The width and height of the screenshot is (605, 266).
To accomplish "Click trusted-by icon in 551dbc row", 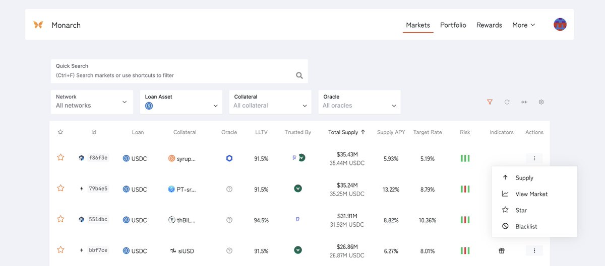I will [298, 219].
